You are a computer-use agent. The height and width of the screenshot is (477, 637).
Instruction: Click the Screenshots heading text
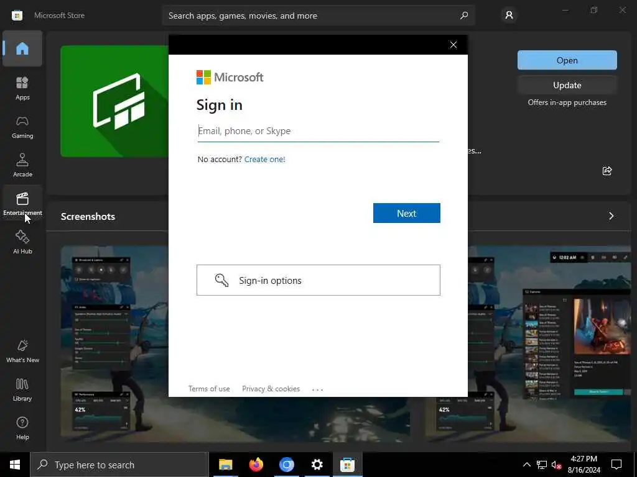pyautogui.click(x=88, y=217)
